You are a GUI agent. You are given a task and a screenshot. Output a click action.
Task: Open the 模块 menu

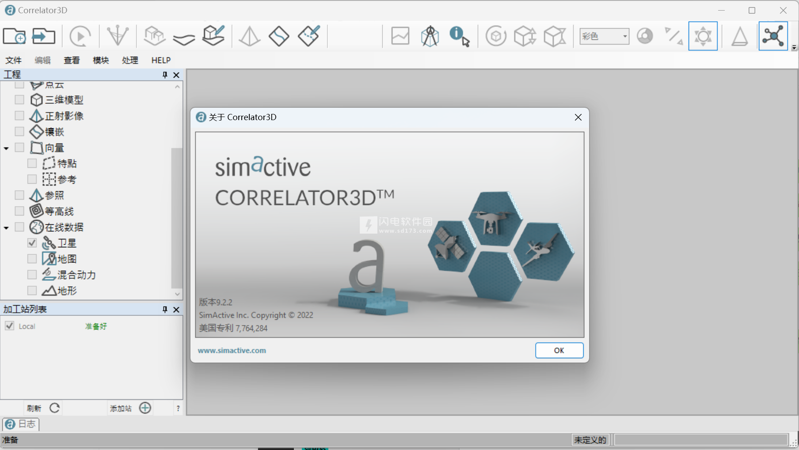click(101, 60)
